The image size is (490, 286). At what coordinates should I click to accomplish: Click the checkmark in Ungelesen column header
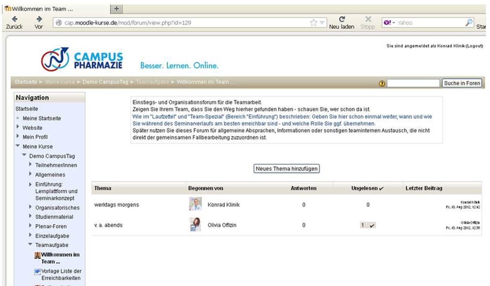[x=381, y=188]
